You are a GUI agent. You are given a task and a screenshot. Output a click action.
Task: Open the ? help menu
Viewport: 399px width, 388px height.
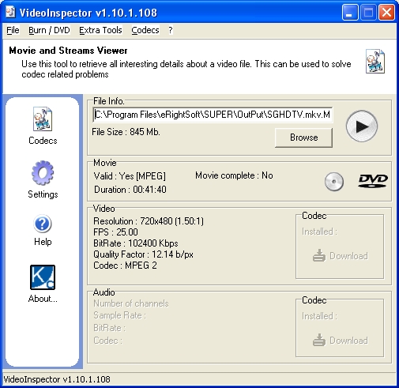coord(171,30)
